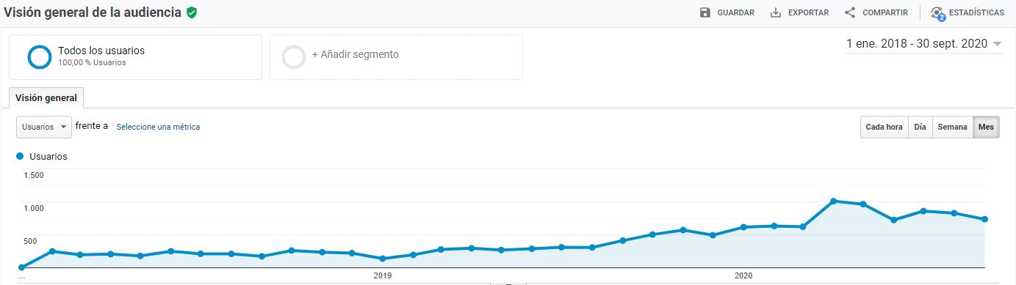The height and width of the screenshot is (285, 1016).
Task: Click the Todos los usuarios circle icon
Action: [39, 57]
